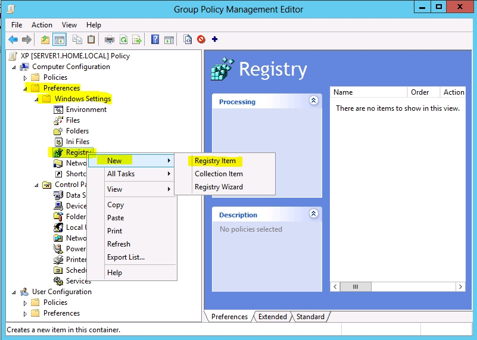
Task: Open the Action menu in menu bar
Action: pyautogui.click(x=42, y=25)
